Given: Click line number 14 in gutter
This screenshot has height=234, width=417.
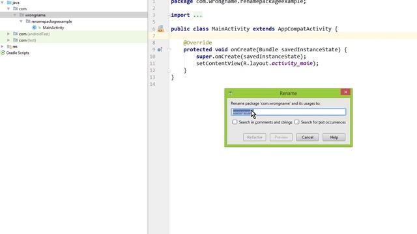Looking at the screenshot, I should 152,84.
